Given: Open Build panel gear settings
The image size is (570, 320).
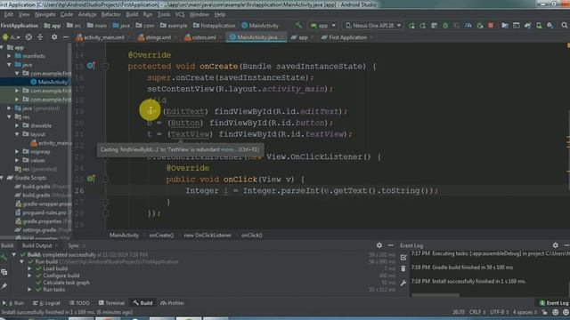Looking at the screenshot, I should [379, 245].
